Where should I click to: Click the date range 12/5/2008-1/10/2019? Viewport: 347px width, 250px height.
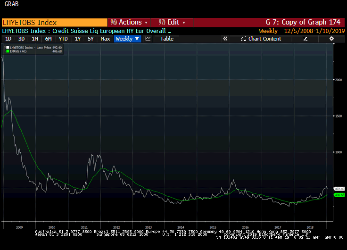point(314,31)
